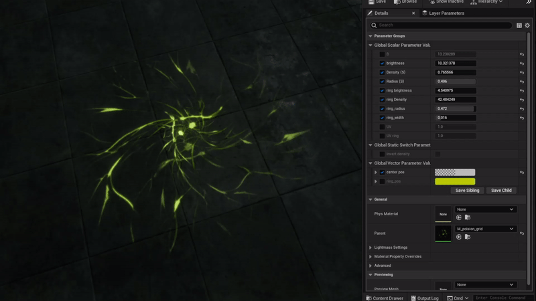Save the material instance

coord(377,2)
